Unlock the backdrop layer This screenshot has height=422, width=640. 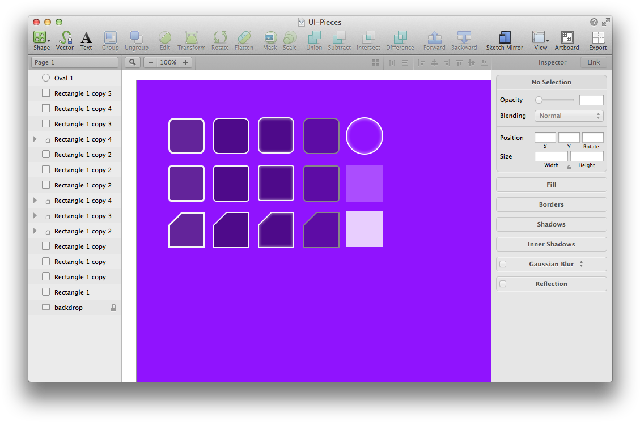pos(113,307)
